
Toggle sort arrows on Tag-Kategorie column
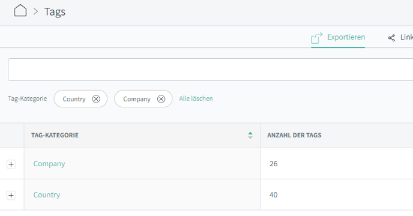(x=250, y=135)
